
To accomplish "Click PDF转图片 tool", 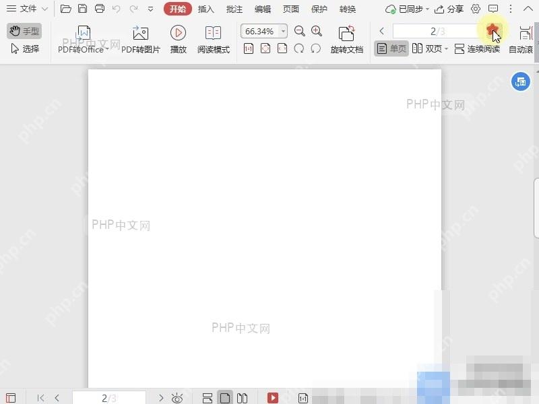I will pyautogui.click(x=141, y=40).
